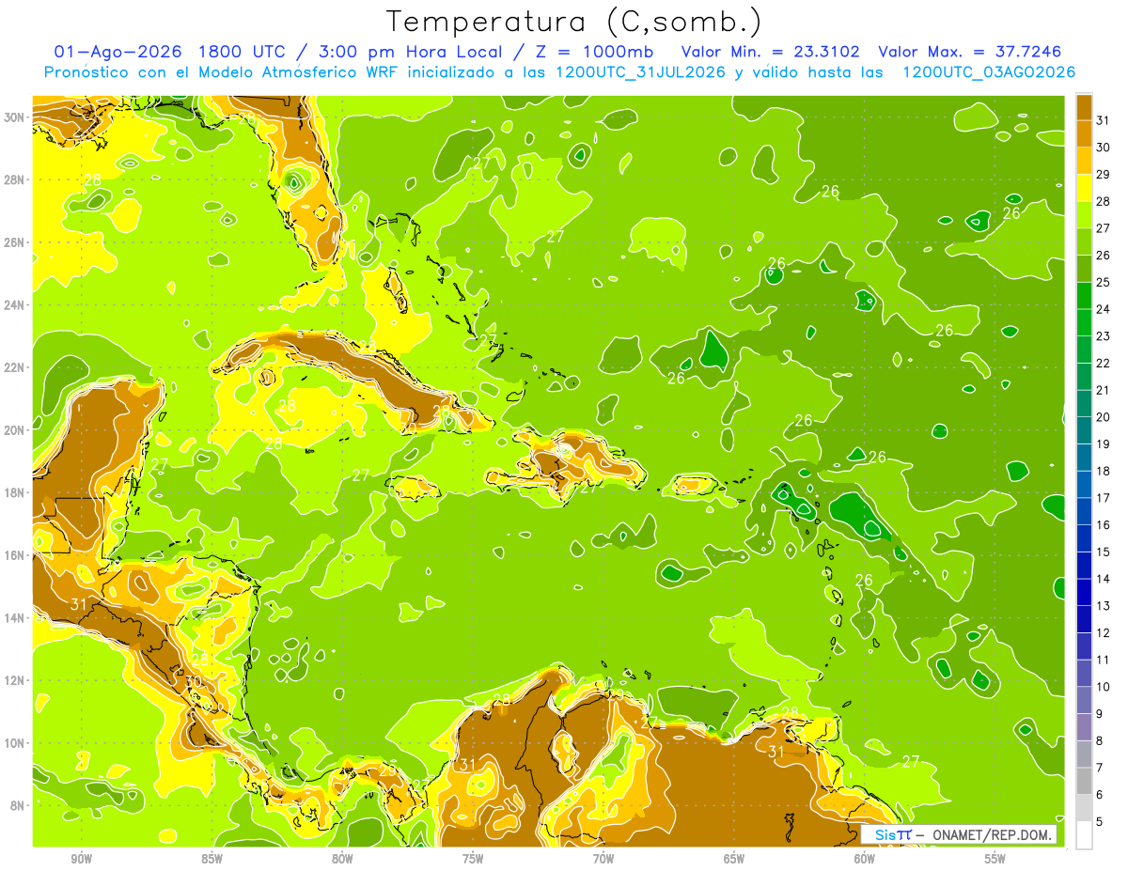Screen dimensions: 1128x871
Task: Click the '20N' latitude axis label
Action: tap(14, 429)
